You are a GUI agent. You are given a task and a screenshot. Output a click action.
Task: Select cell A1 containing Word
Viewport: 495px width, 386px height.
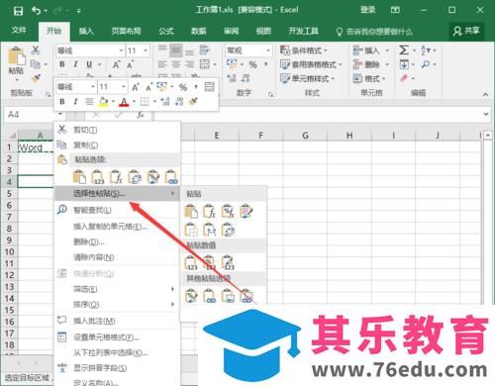36,147
